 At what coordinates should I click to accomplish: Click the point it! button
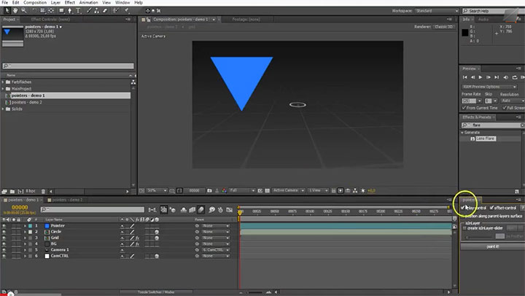492,246
